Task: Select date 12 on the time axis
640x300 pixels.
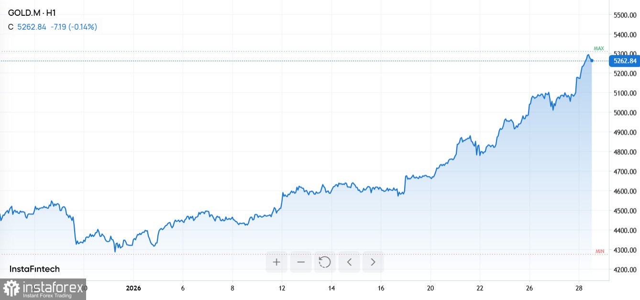Action: [282, 288]
